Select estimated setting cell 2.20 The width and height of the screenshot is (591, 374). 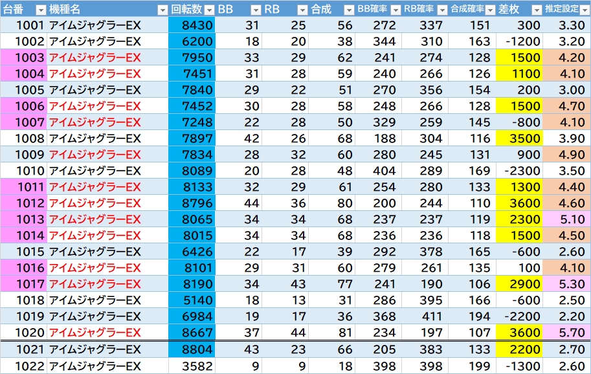point(567,316)
